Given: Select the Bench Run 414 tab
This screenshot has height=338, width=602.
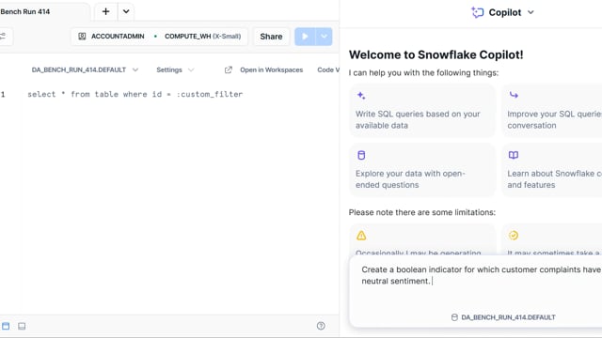Looking at the screenshot, I should (x=25, y=12).
